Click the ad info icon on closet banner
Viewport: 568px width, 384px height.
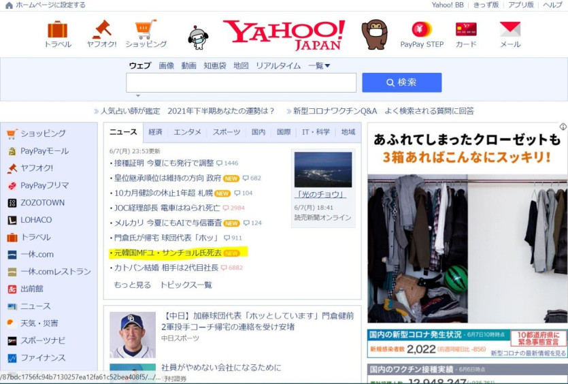coord(563,126)
